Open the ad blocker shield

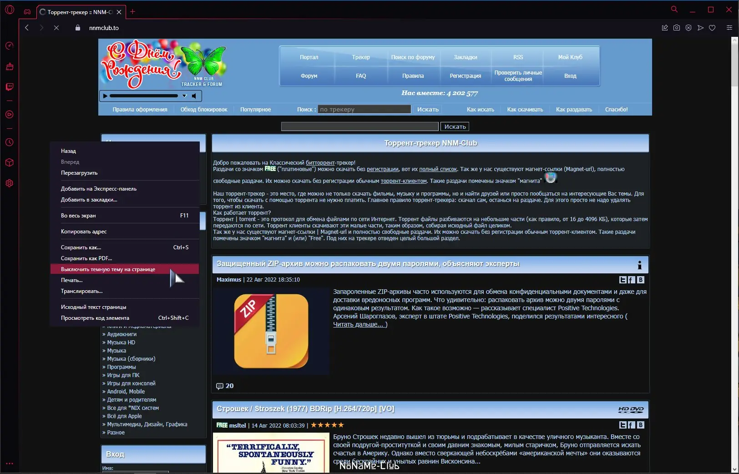pyautogui.click(x=688, y=28)
